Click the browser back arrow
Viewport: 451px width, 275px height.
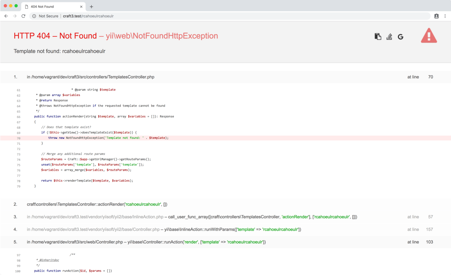click(x=6, y=16)
